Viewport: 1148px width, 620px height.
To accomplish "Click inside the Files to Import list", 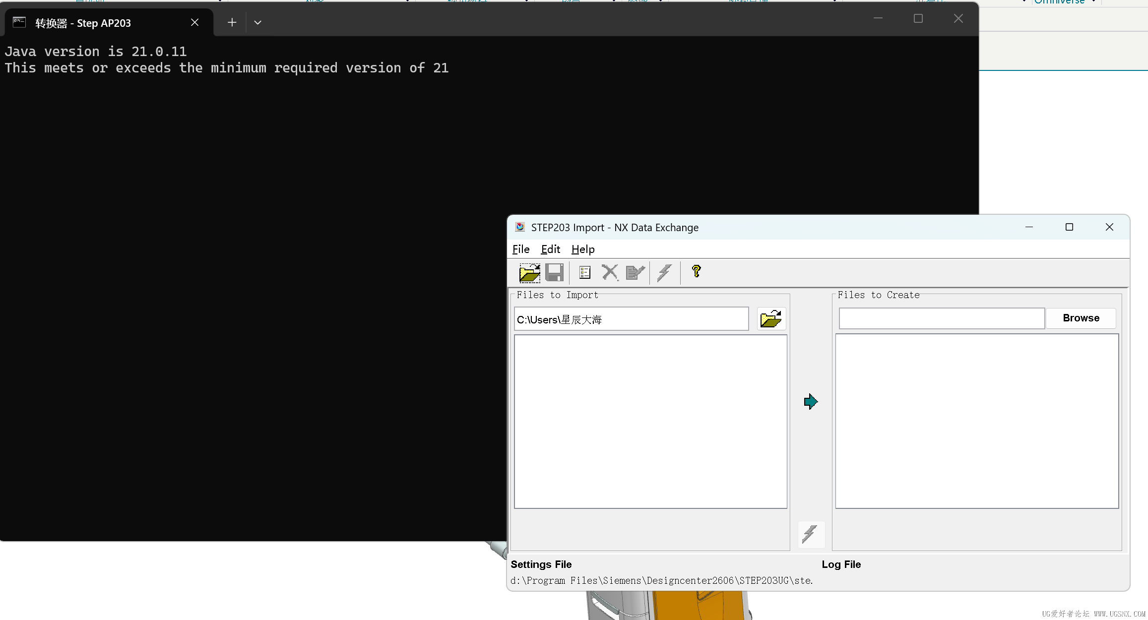I will click(x=650, y=422).
